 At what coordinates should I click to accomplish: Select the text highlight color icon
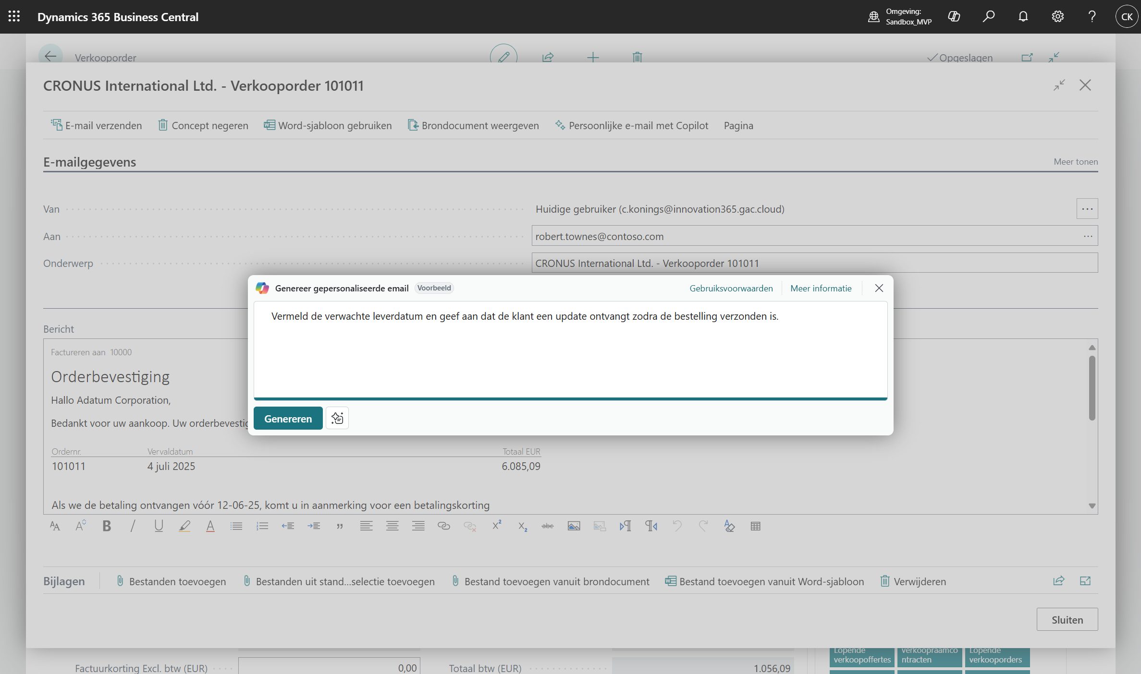click(x=184, y=526)
